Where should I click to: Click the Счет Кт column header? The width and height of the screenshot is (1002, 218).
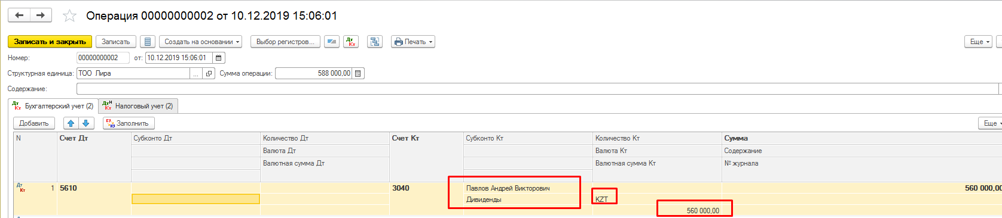point(426,138)
